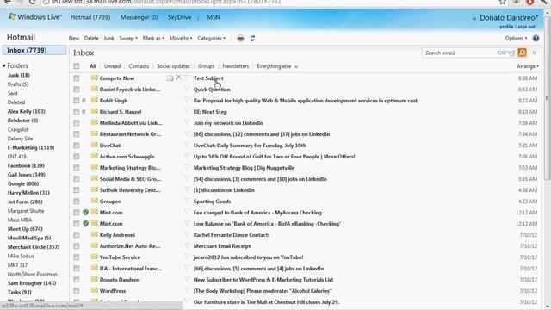Image resolution: width=551 pixels, height=310 pixels.
Task: Click the Delete toolbar button
Action: tap(91, 38)
